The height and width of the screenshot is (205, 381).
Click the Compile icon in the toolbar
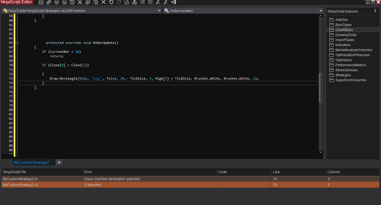(135, 2)
